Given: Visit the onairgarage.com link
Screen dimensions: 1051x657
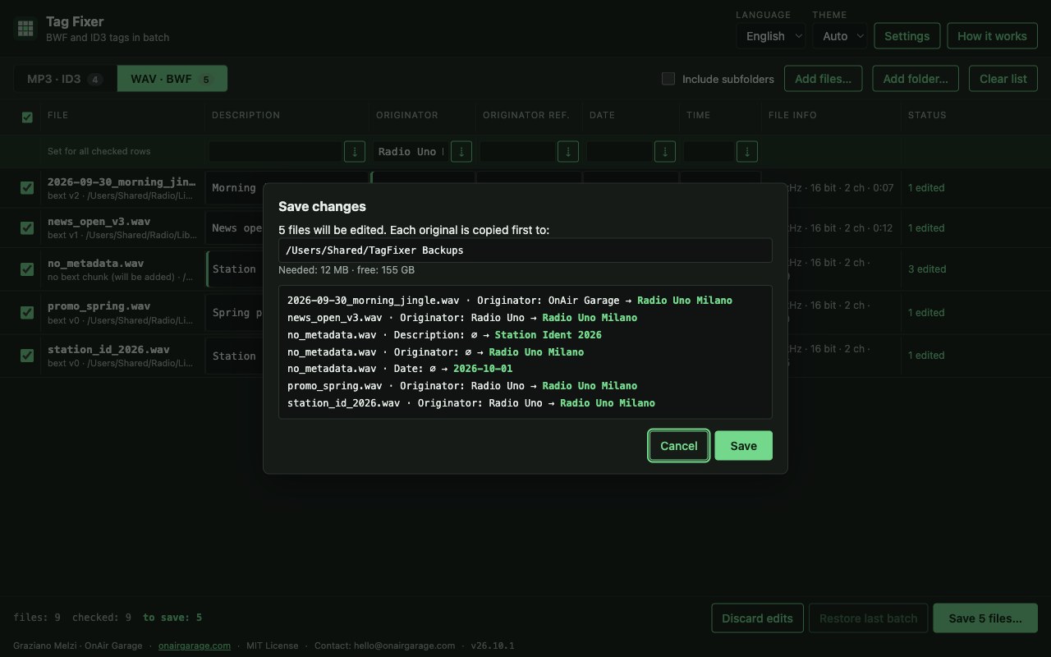Looking at the screenshot, I should [x=195, y=646].
